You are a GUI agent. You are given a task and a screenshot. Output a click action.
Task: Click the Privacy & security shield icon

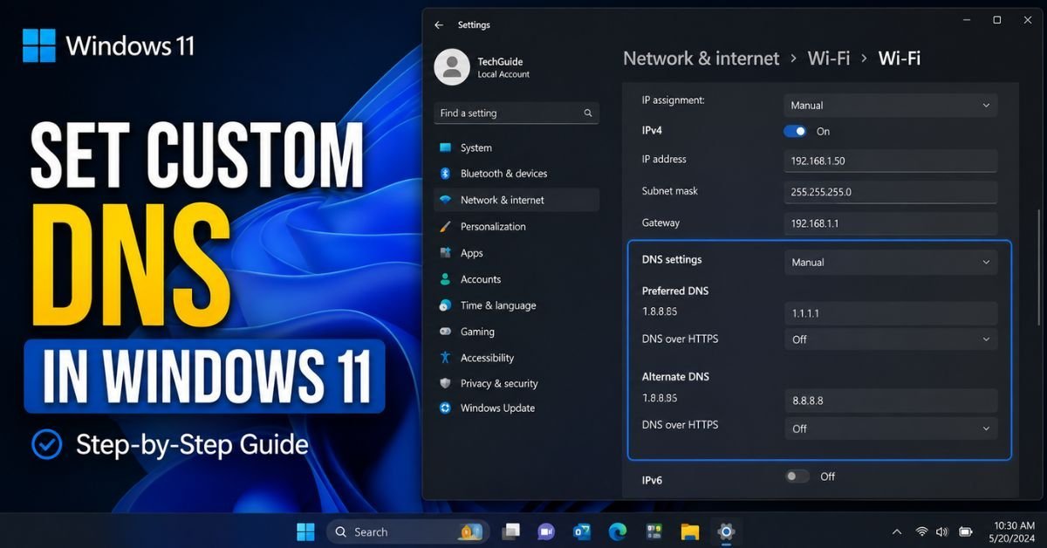tap(446, 383)
